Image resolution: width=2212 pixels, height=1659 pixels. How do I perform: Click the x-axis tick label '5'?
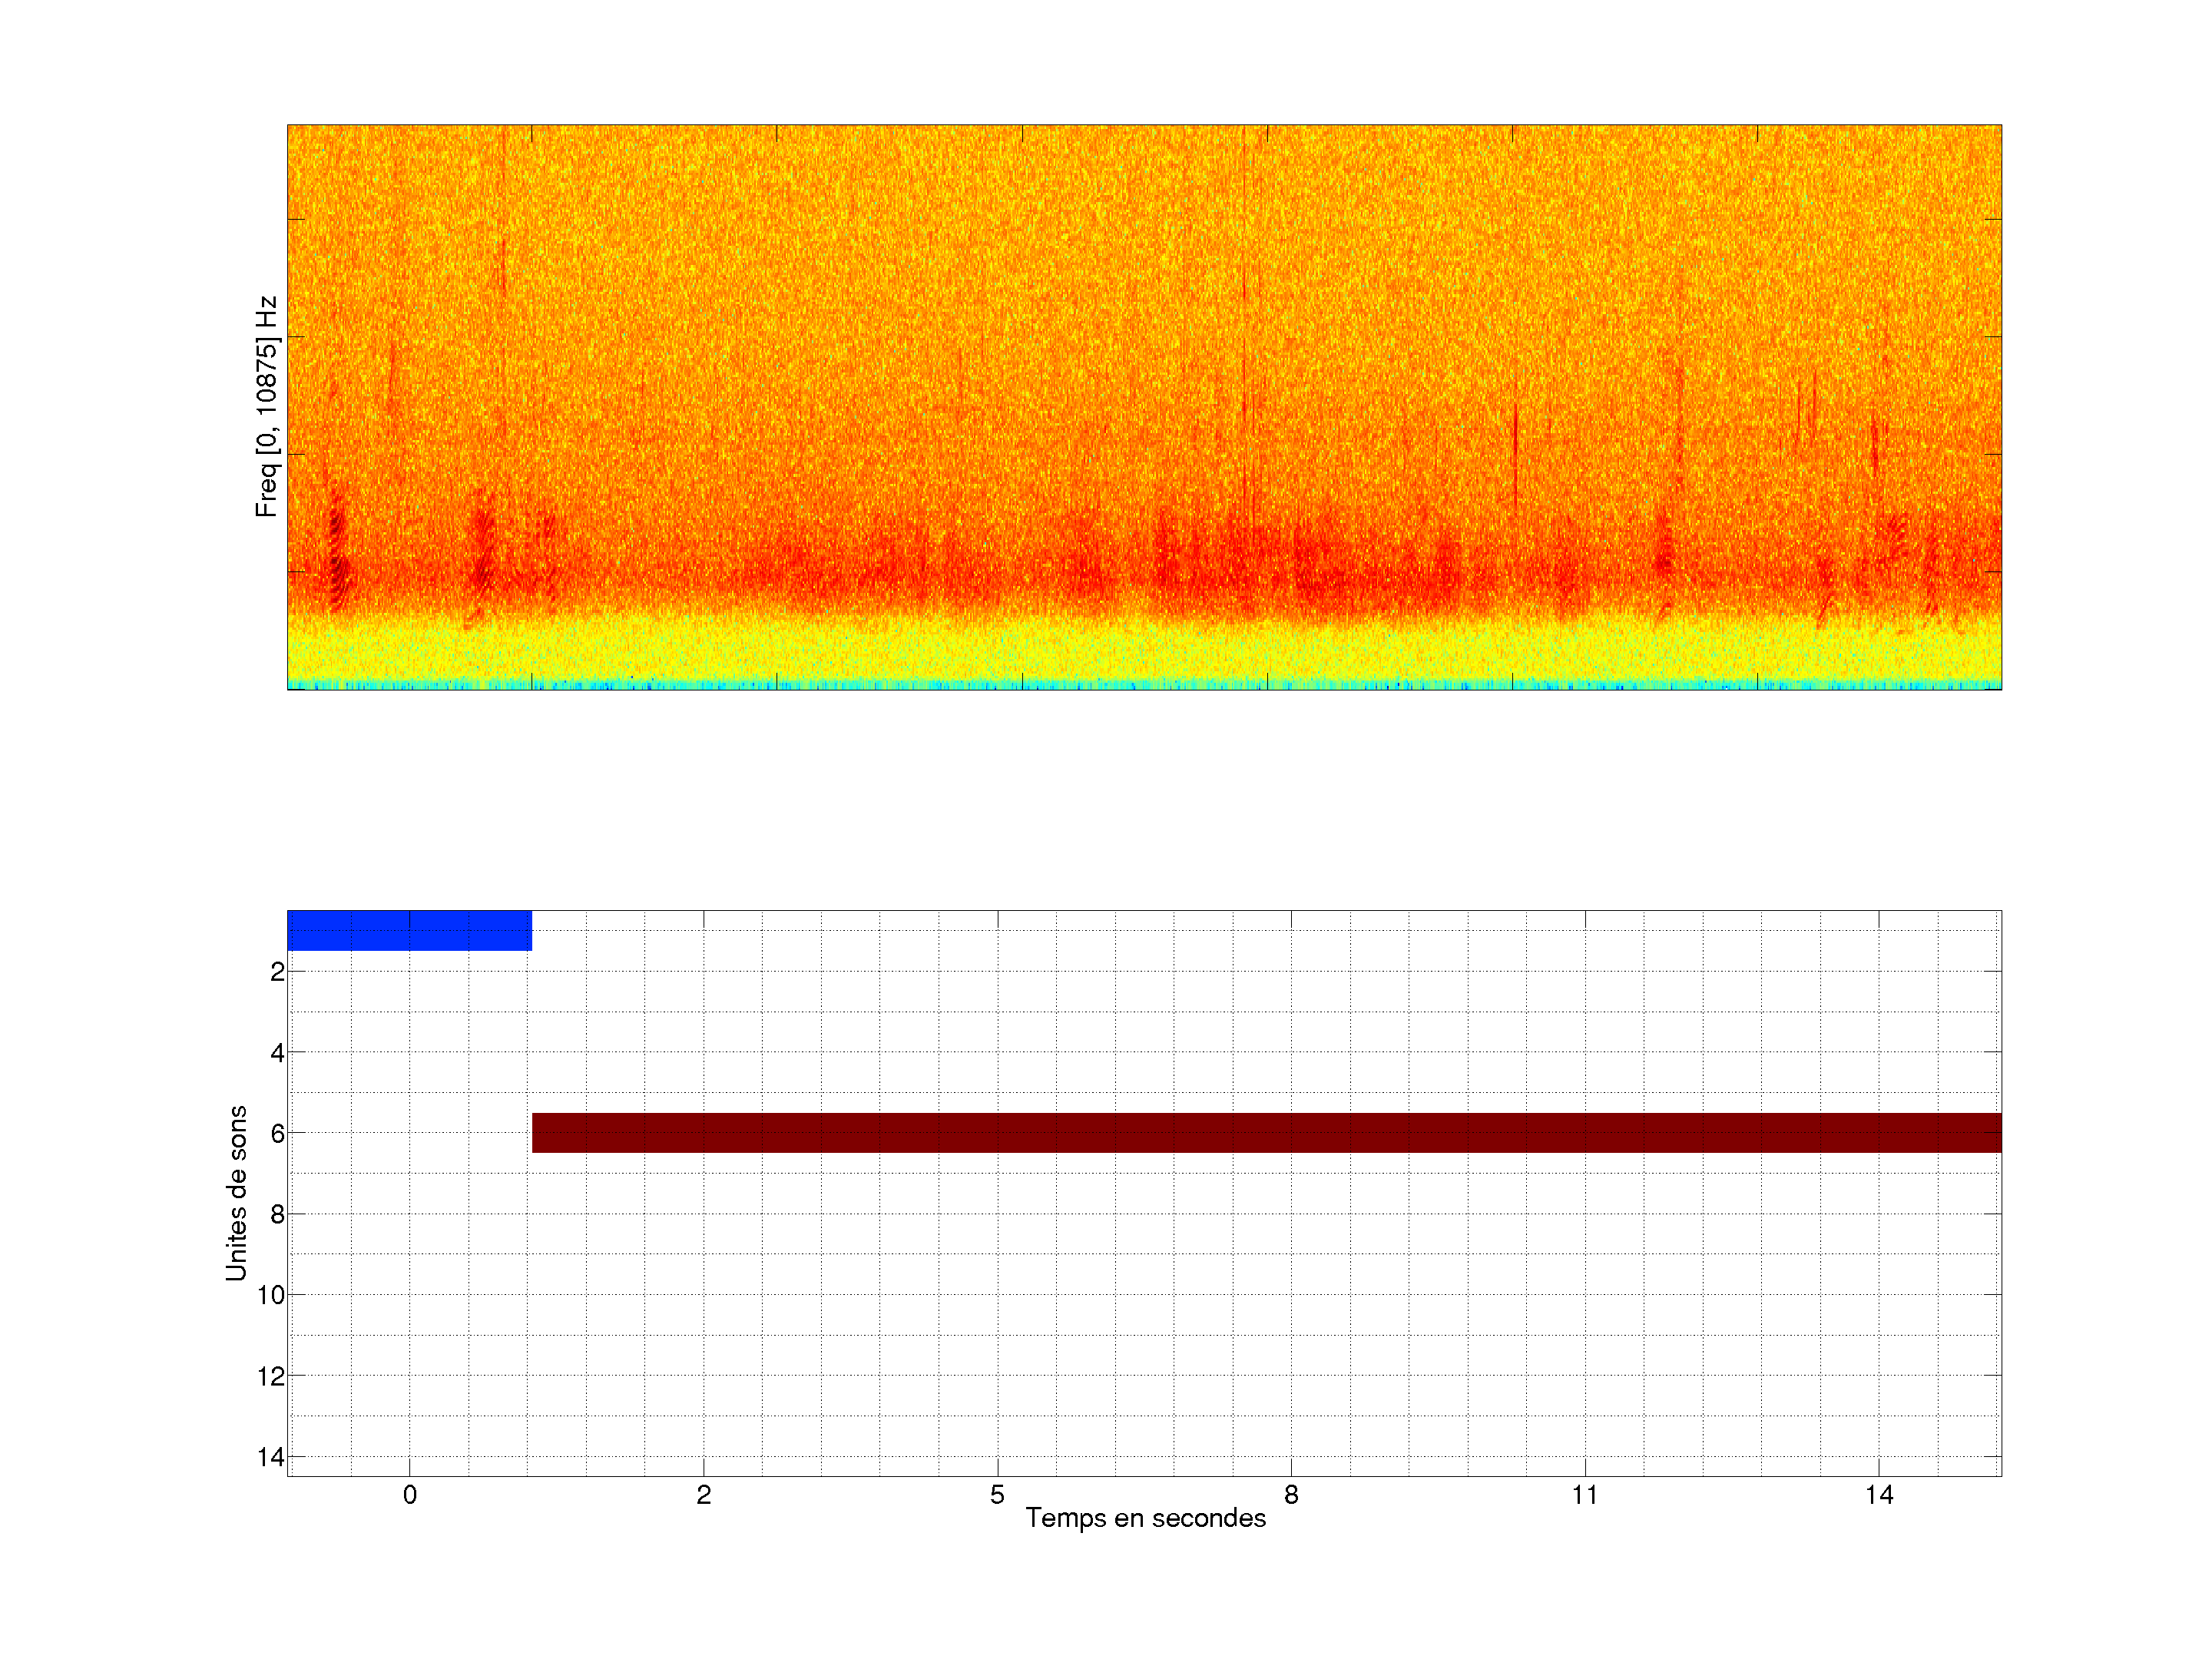point(997,1495)
